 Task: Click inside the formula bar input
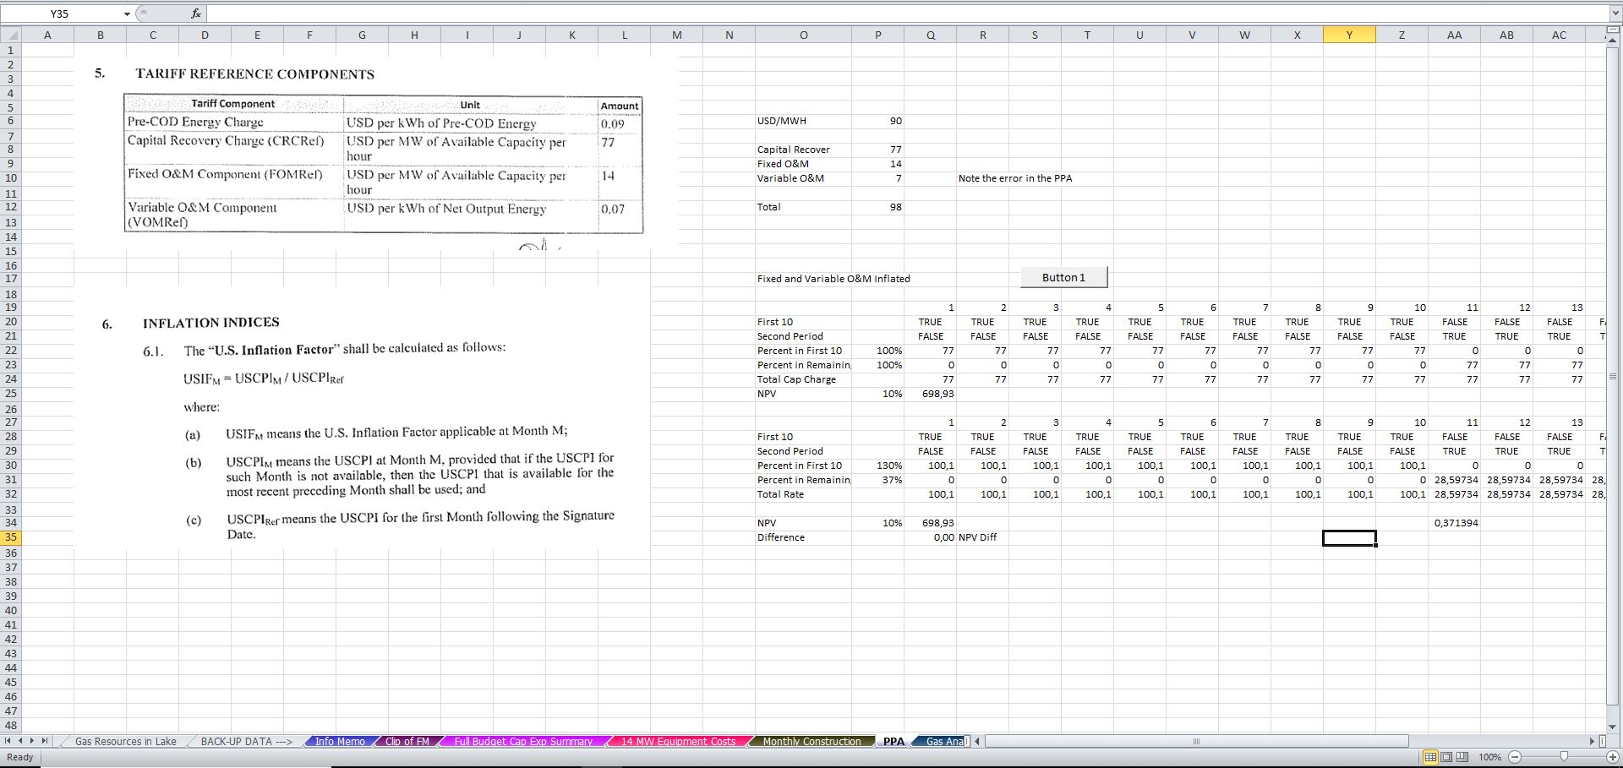coord(845,14)
